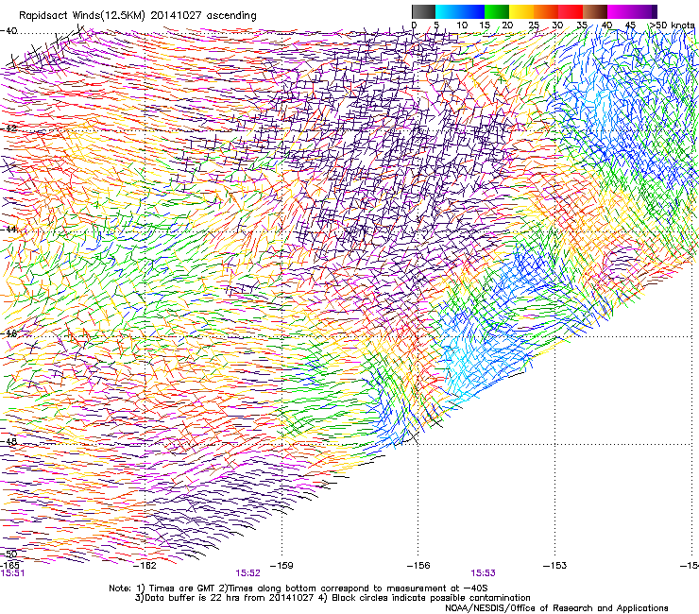699x614 pixels.
Task: Choose the magenta 40–45 knots legend swatch
Action: (x=620, y=11)
